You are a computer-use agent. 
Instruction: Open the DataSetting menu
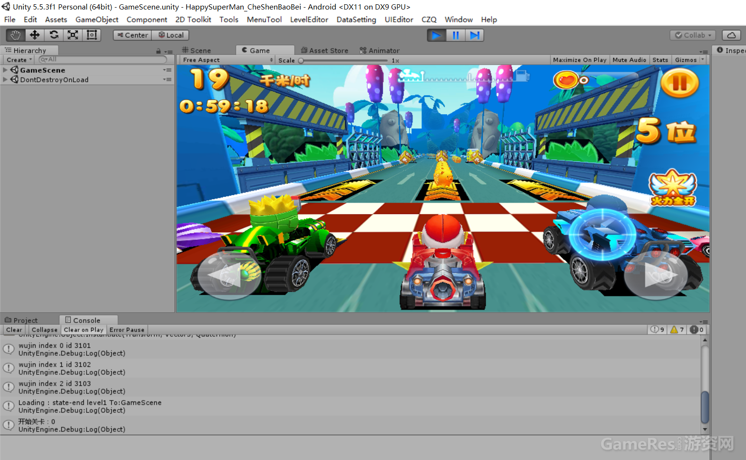click(356, 20)
